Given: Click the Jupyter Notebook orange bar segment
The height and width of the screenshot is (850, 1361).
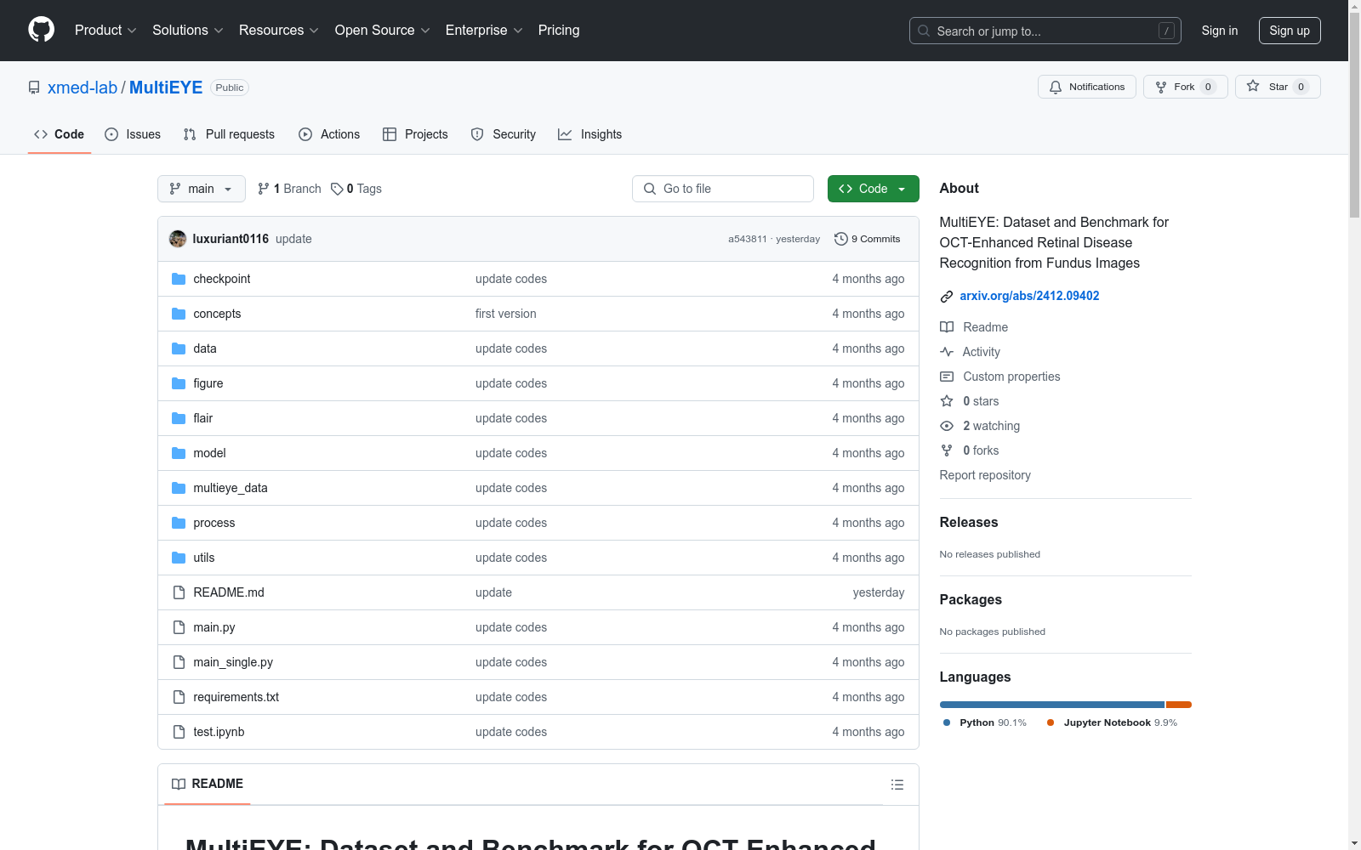Looking at the screenshot, I should (1179, 705).
